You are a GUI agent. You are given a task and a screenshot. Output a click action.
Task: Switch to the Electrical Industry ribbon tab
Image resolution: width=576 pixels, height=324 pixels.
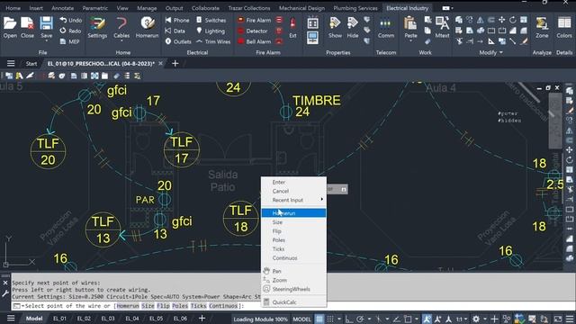tap(407, 8)
